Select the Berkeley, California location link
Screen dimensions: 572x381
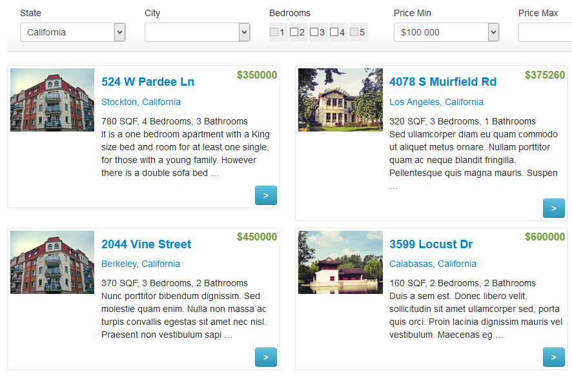[x=141, y=264]
